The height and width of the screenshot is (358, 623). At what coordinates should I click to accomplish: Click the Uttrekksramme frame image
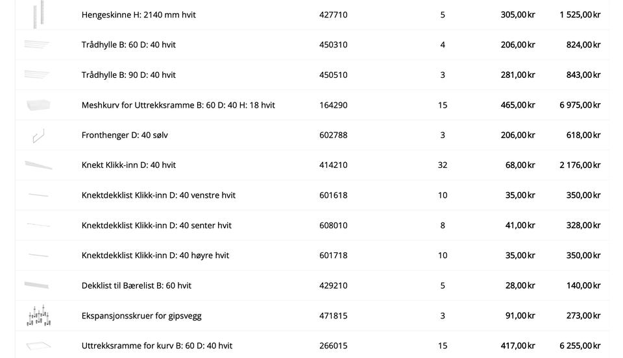(38, 346)
